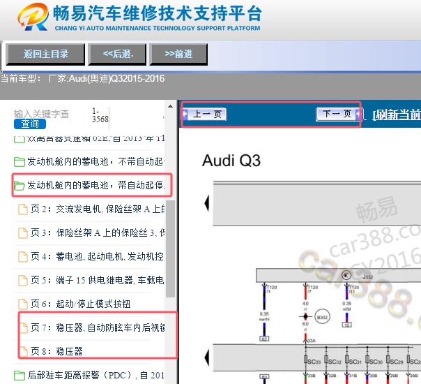Click the page icon beside 页 5
Image resolution: width=421 pixels, height=384 pixels.
click(23, 281)
